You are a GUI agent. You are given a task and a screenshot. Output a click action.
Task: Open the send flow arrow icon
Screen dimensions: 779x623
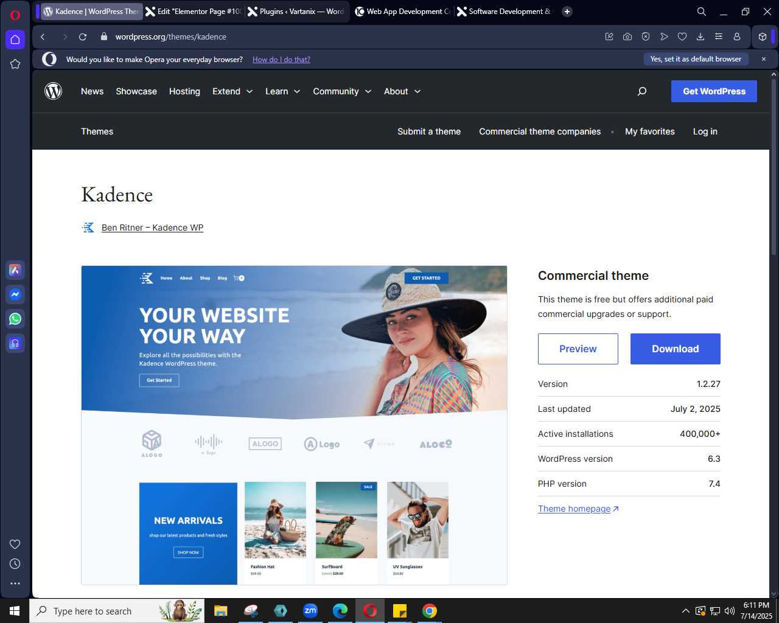pos(664,37)
